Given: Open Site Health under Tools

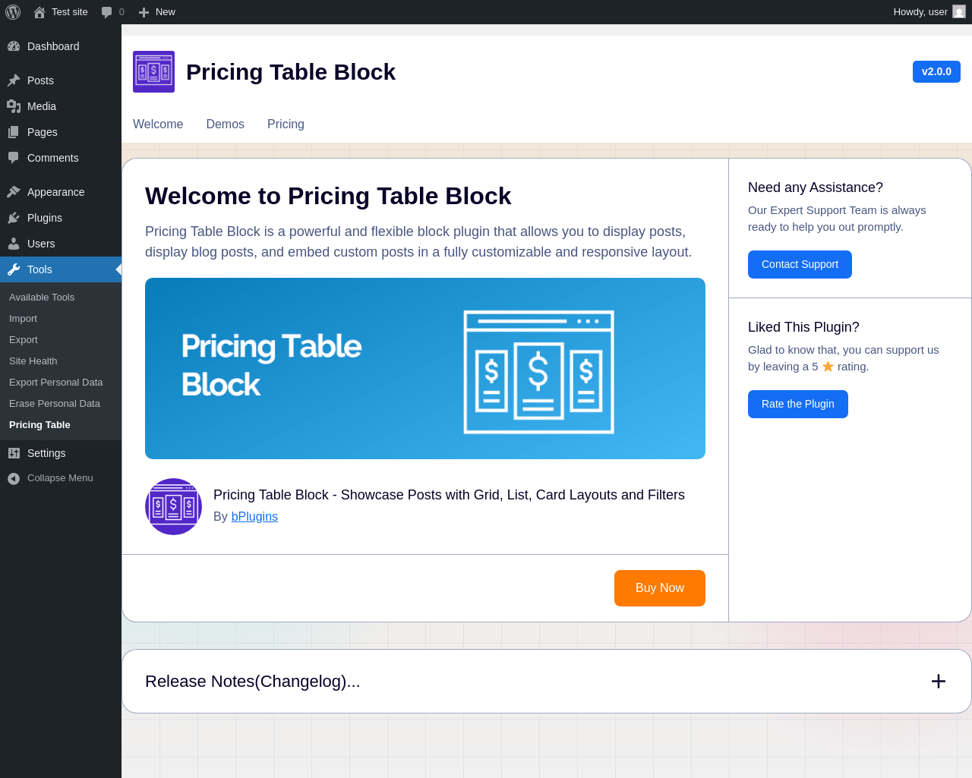Looking at the screenshot, I should pos(33,361).
